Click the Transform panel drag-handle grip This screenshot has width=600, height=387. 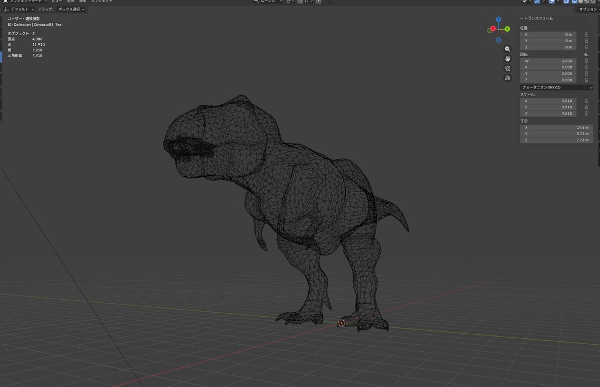[591, 18]
